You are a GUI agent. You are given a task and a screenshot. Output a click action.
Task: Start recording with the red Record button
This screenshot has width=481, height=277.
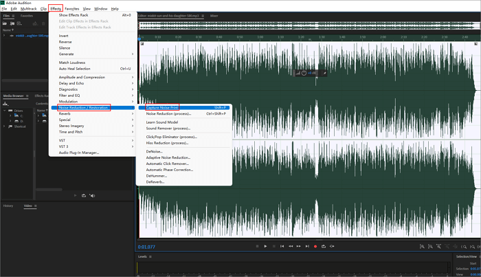click(315, 246)
